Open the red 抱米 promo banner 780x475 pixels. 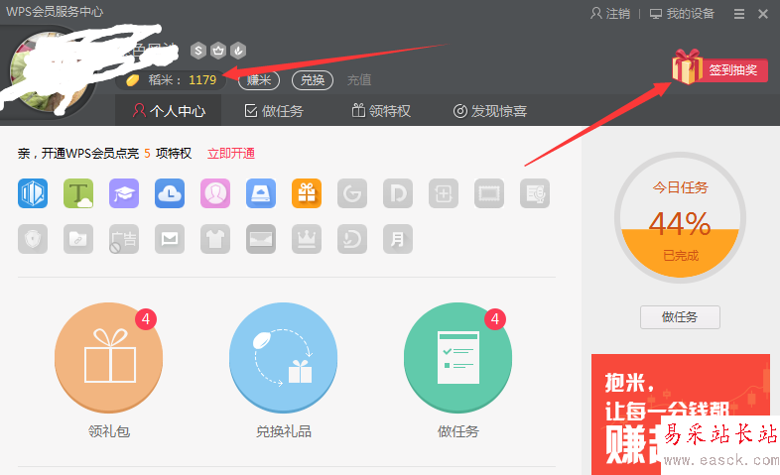681,415
